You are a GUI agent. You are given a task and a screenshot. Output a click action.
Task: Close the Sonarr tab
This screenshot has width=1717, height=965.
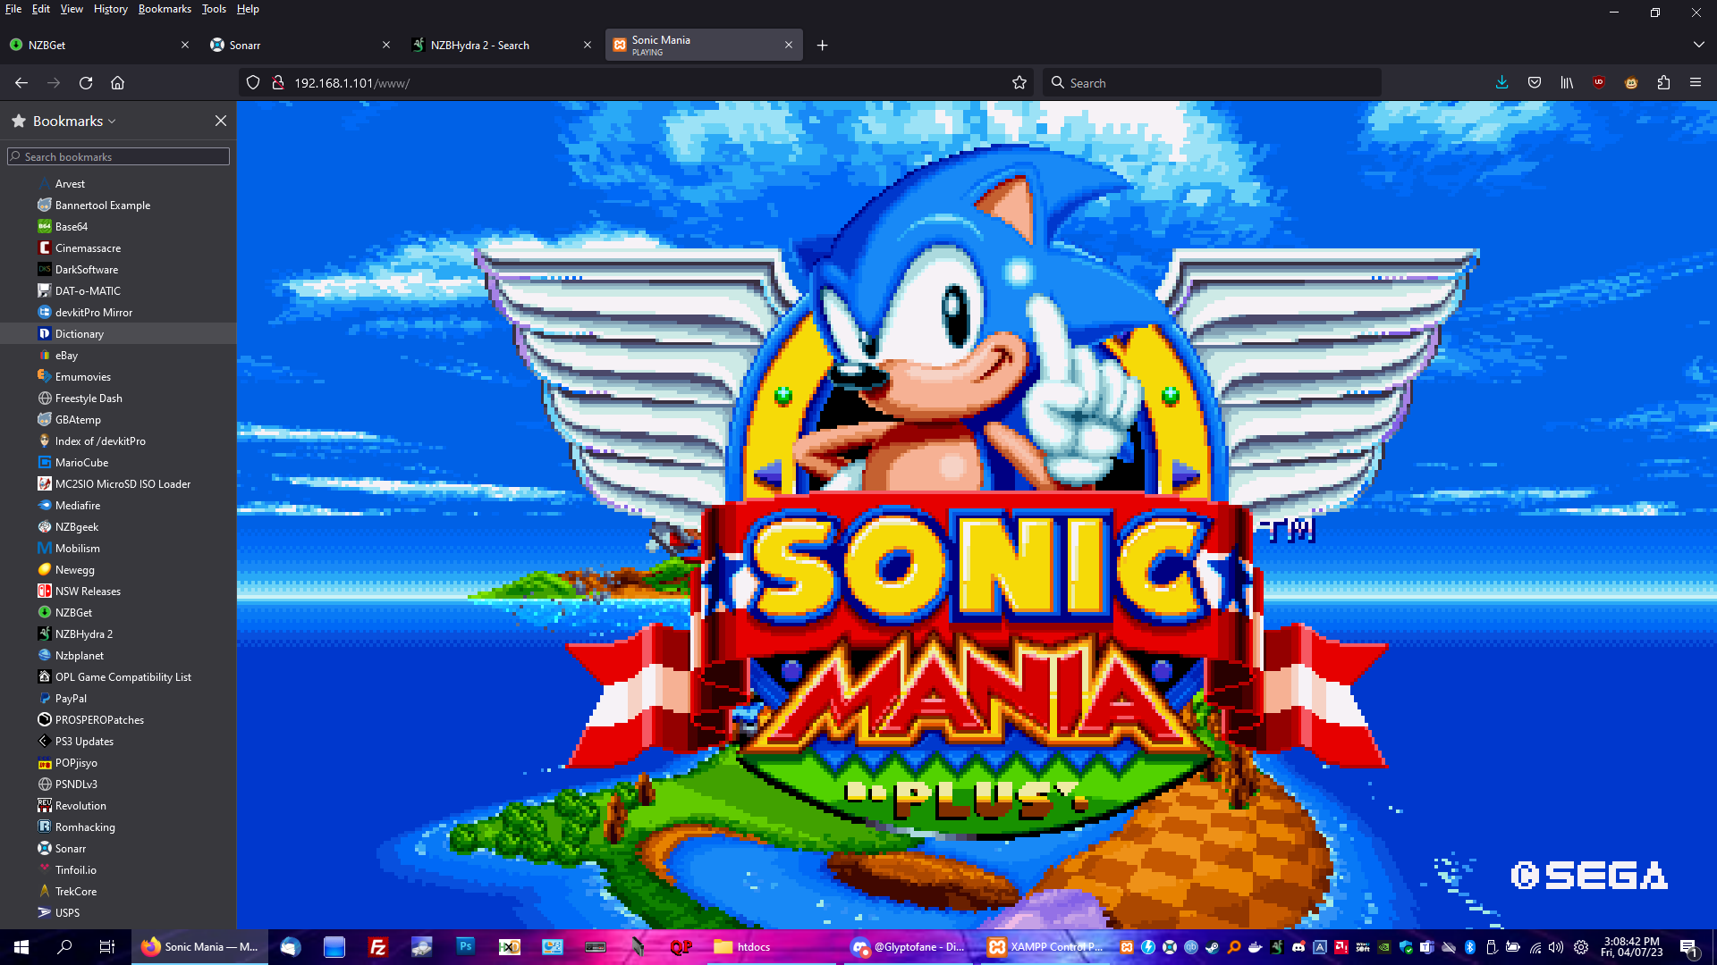click(x=386, y=46)
